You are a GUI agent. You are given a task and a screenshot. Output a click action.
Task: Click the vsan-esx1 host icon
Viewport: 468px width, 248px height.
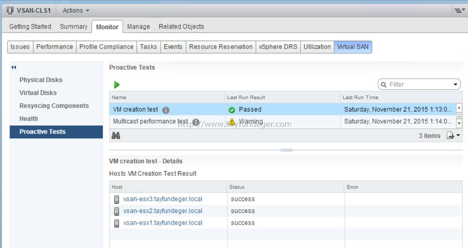pyautogui.click(x=117, y=223)
